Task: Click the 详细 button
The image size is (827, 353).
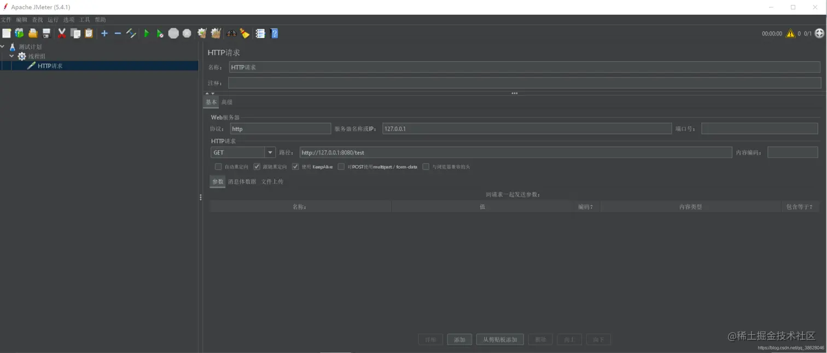Action: tap(430, 339)
